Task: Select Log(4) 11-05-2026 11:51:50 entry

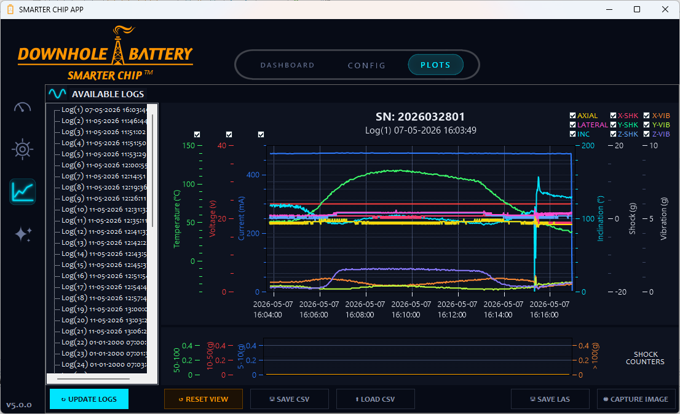Action: click(104, 143)
